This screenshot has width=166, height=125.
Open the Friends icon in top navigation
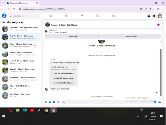pyautogui.click(x=66, y=16)
